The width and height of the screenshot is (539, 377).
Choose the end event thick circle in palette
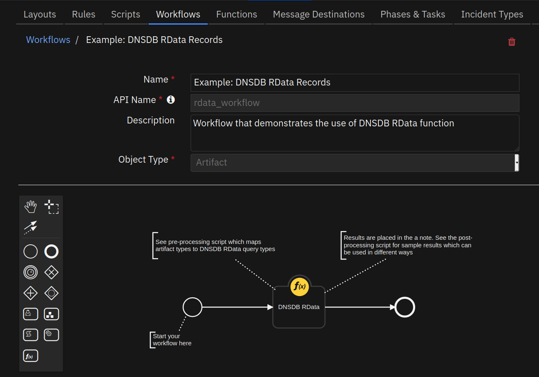[51, 251]
